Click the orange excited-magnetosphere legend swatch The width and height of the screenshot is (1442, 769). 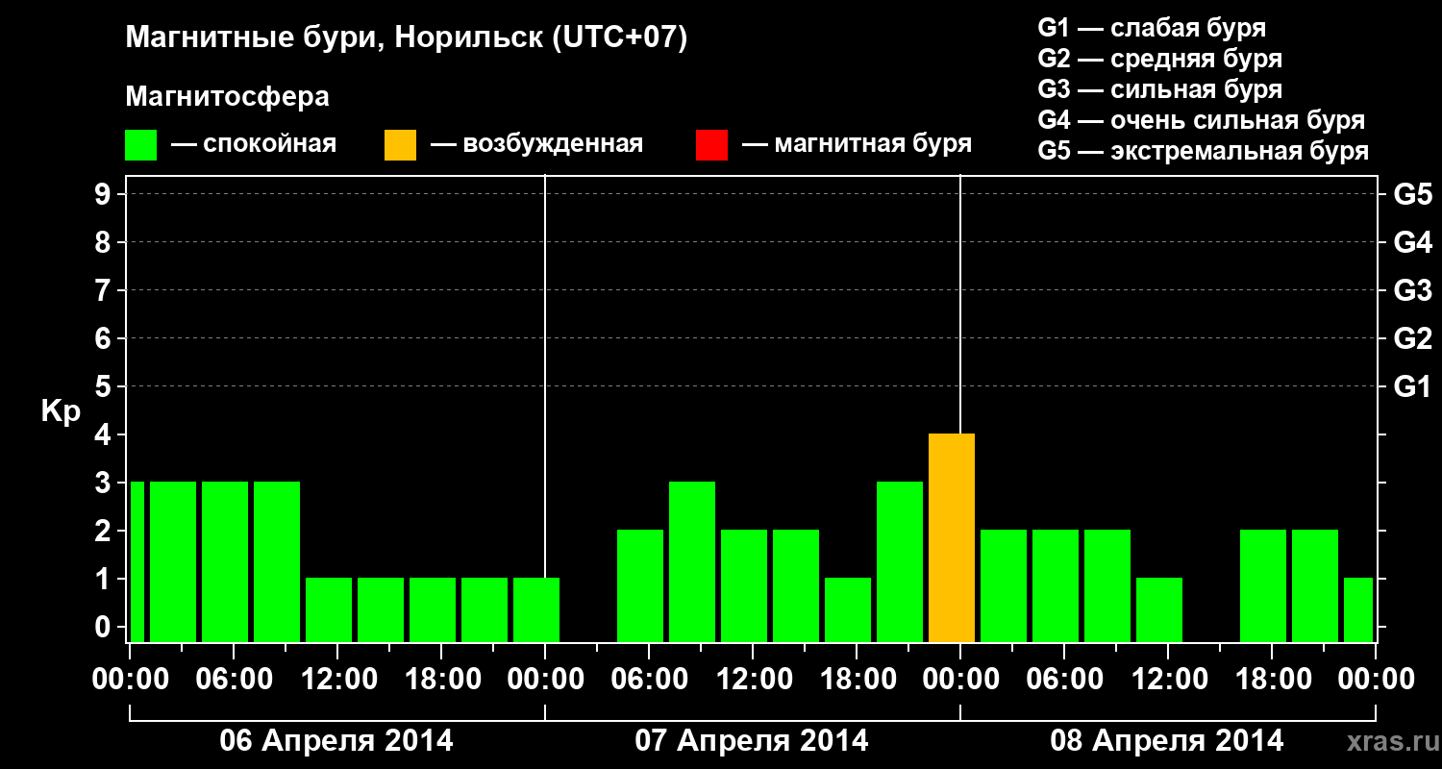coord(400,145)
